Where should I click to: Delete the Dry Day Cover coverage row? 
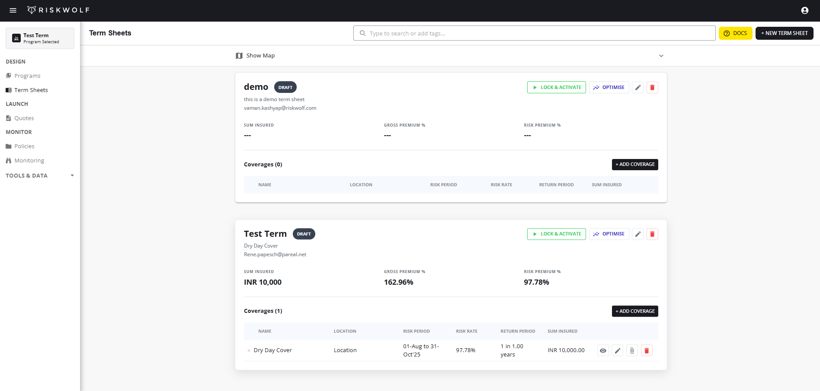click(x=647, y=350)
